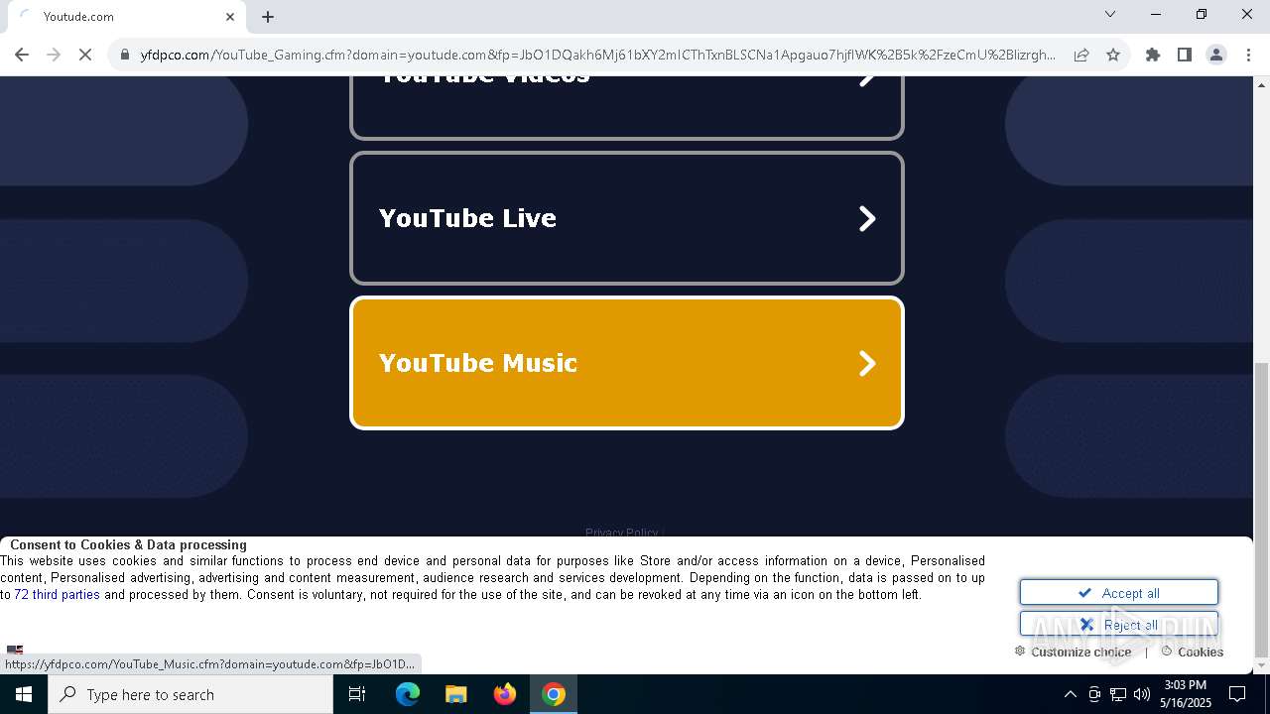The image size is (1270, 714).
Task: Reject all cookies
Action: tap(1119, 625)
